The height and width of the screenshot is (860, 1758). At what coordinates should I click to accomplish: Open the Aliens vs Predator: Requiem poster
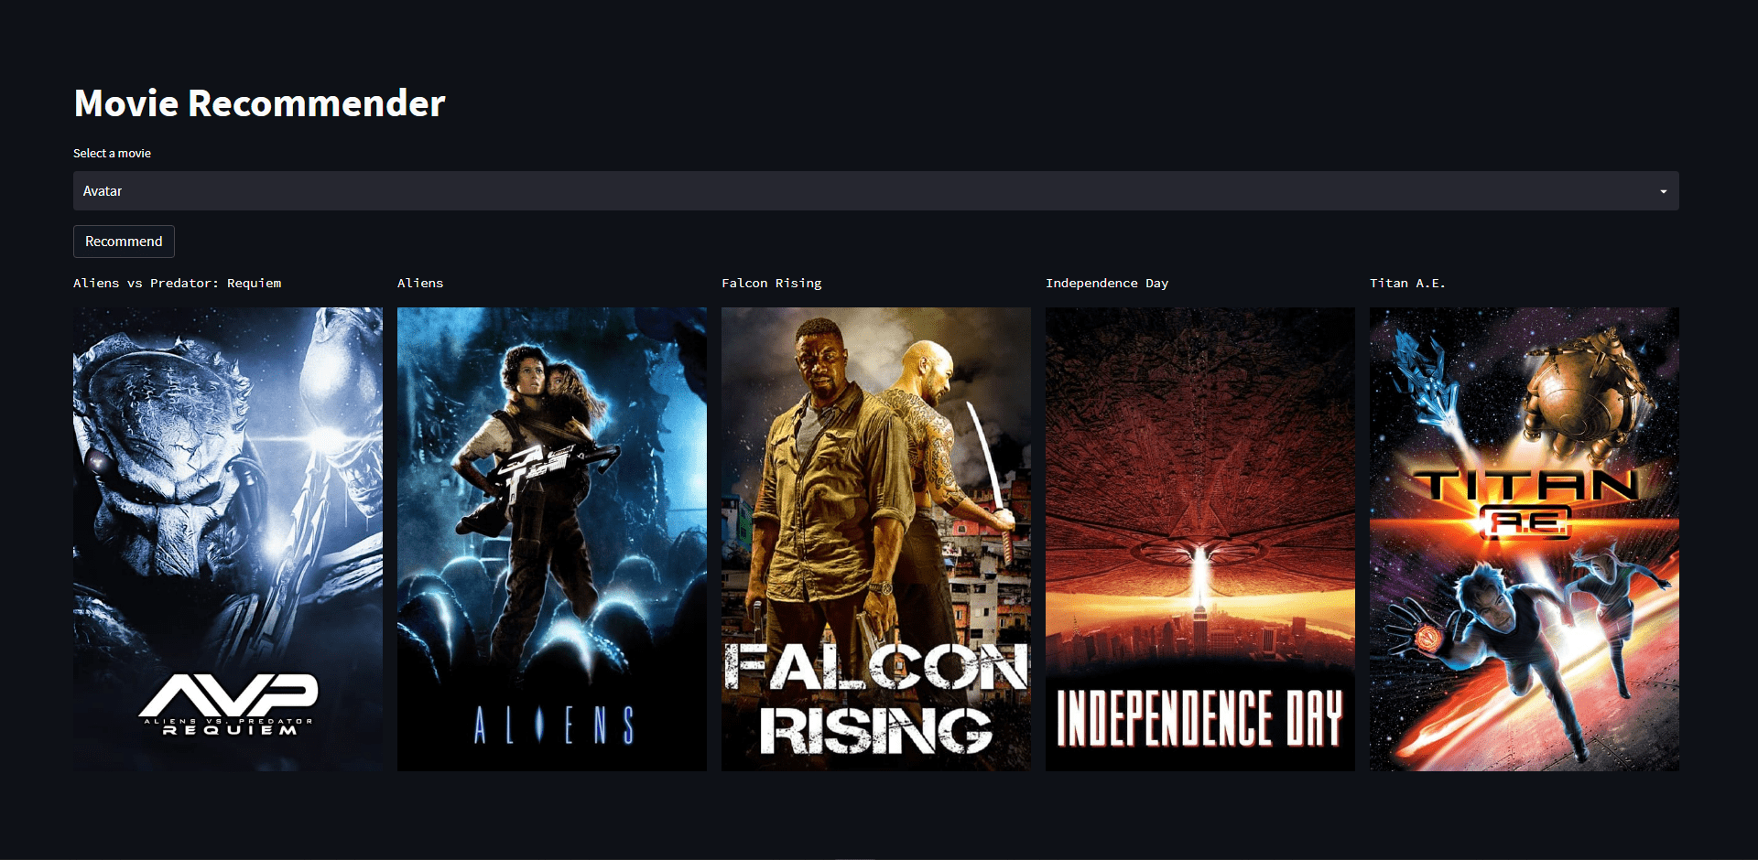(x=227, y=538)
